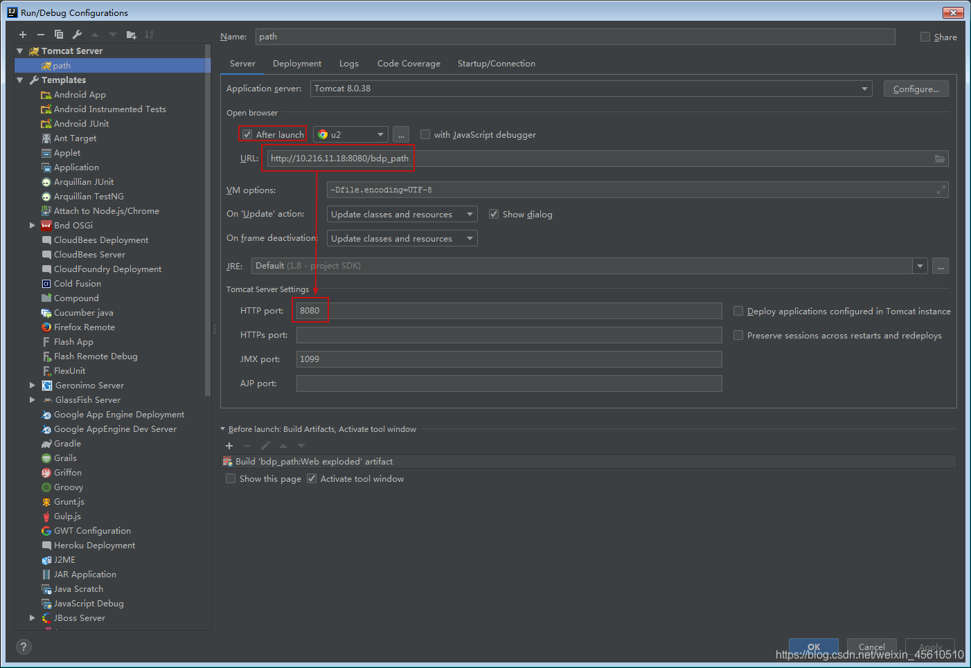
Task: Enable Show this page checkbox
Action: (x=231, y=478)
